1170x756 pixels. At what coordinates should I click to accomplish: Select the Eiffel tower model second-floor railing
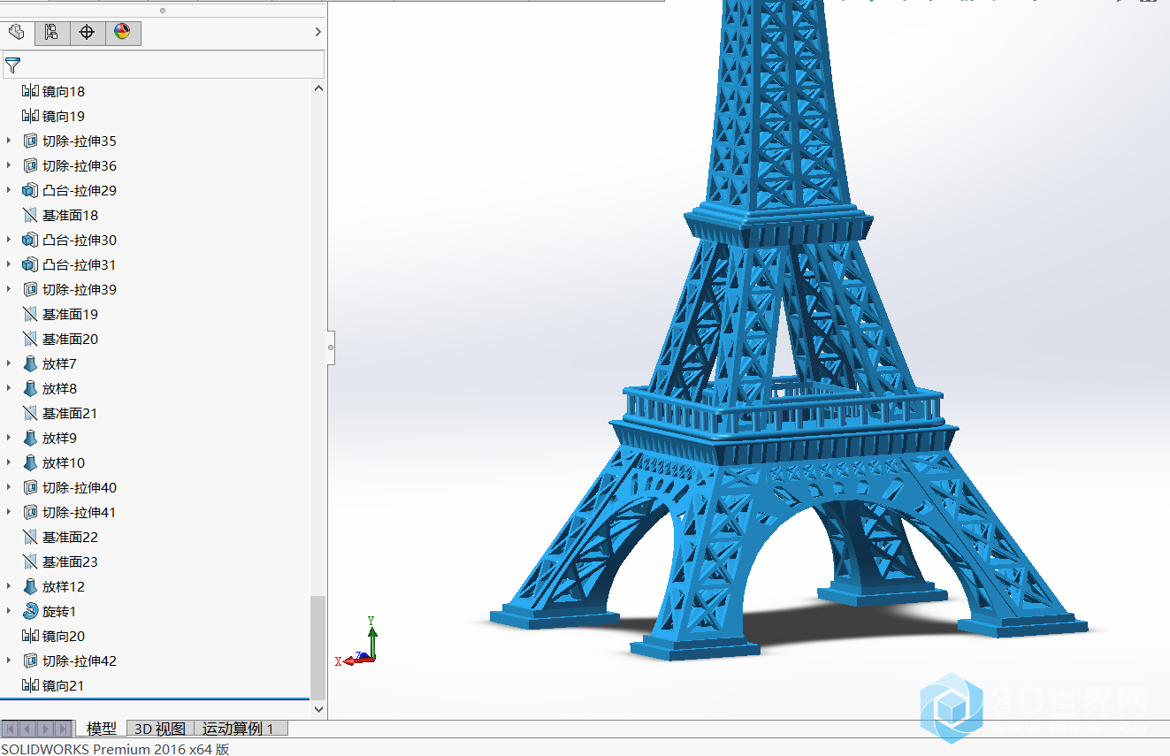click(x=782, y=410)
